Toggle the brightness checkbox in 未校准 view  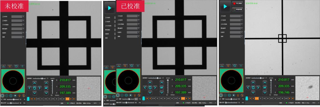point(2,99)
